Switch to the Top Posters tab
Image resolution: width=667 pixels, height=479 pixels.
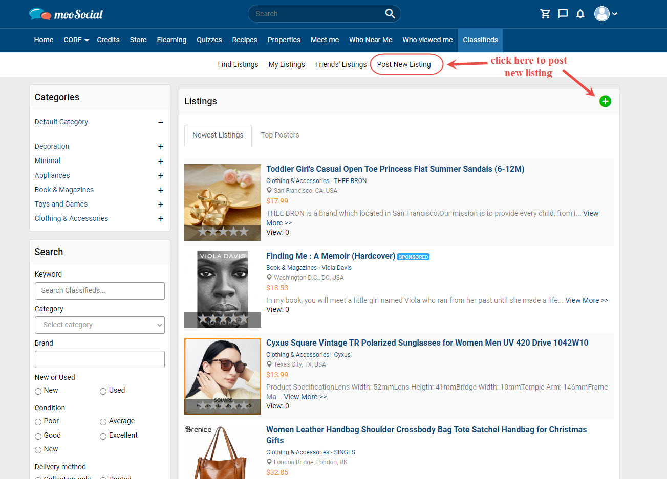(x=280, y=135)
